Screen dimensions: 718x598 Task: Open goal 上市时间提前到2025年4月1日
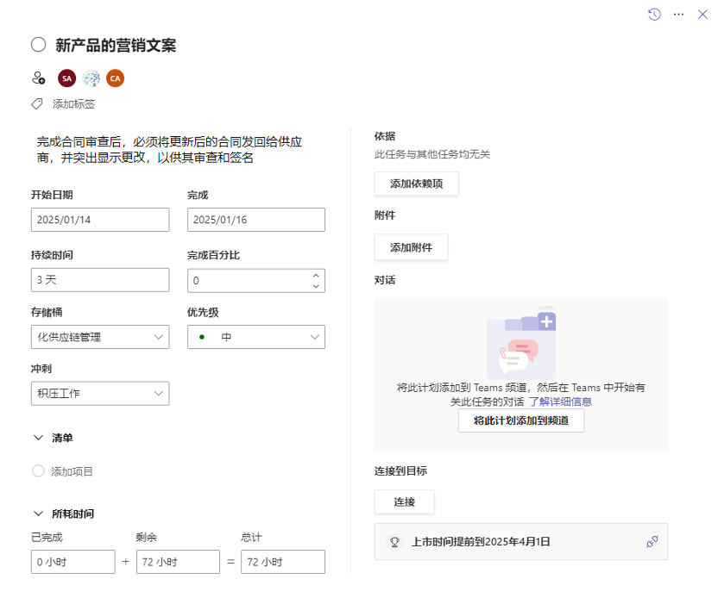tap(481, 542)
